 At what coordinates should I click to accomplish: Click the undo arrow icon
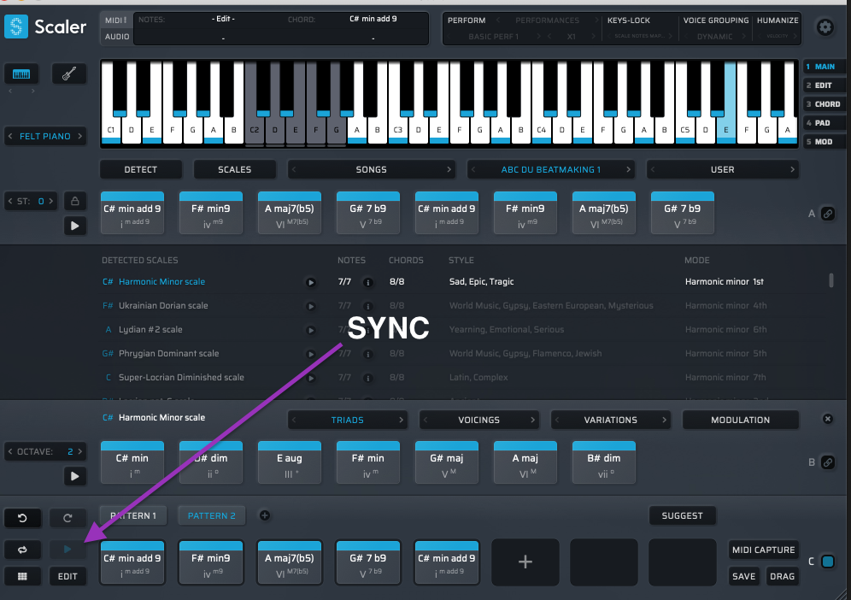pos(22,518)
